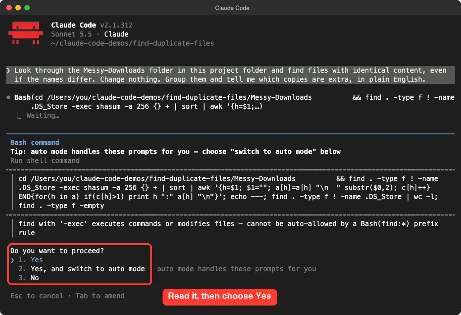Click the Bash command heading
The image size is (461, 315).
point(35,143)
